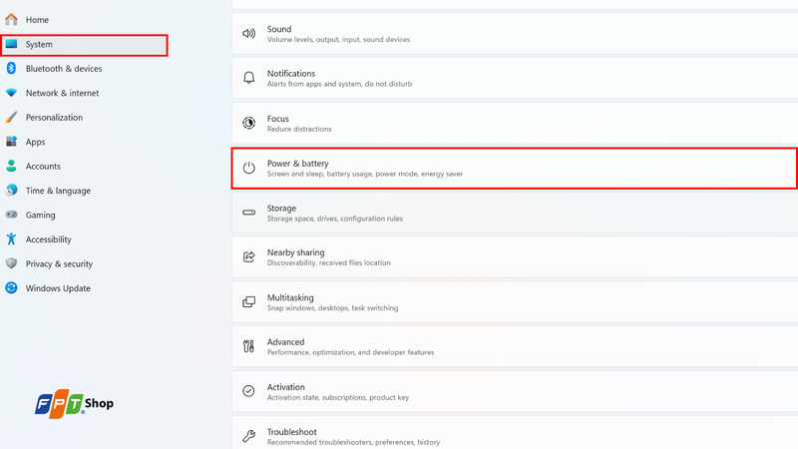Open the Multitasking settings label
The width and height of the screenshot is (798, 449).
290,297
